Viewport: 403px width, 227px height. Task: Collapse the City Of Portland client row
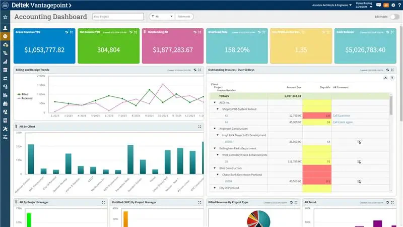point(215,188)
